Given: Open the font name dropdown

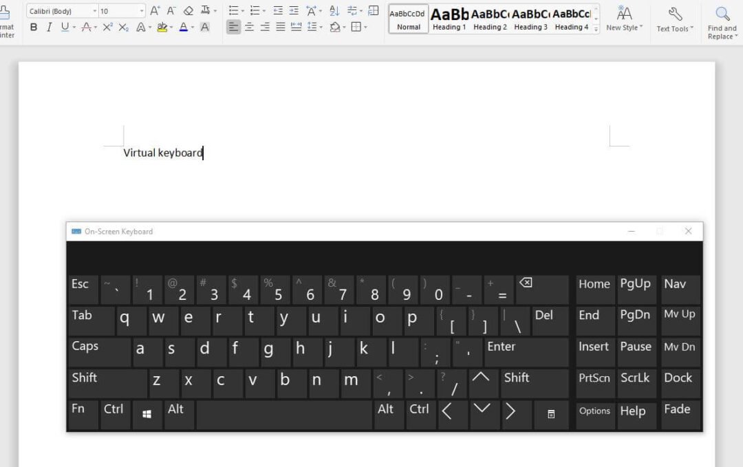Looking at the screenshot, I should point(94,10).
